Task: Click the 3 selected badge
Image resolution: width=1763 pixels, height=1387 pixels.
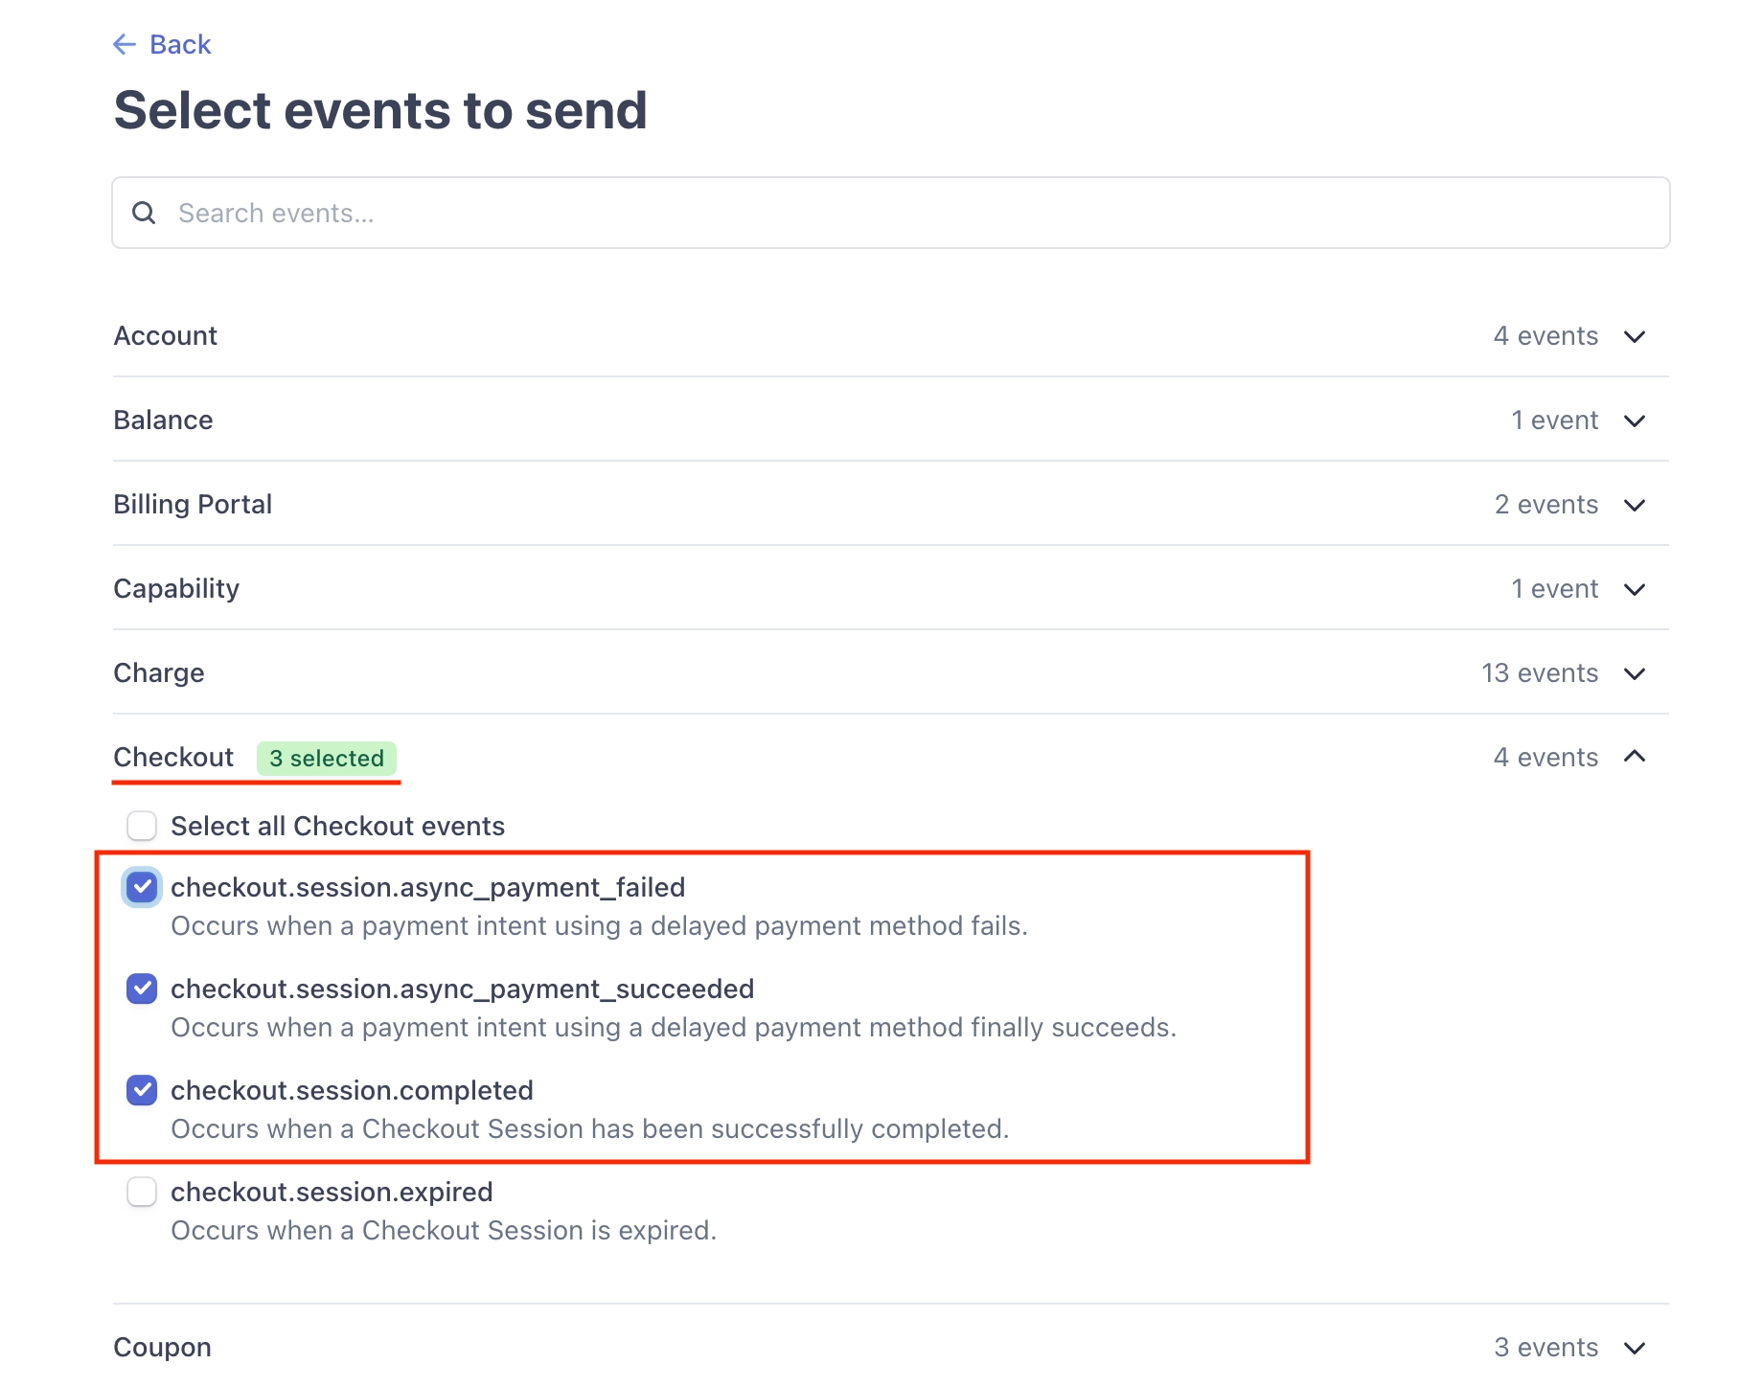Action: [327, 758]
